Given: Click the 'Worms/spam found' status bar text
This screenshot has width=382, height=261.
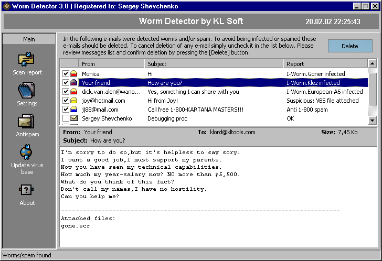Looking at the screenshot, I should tap(27, 255).
